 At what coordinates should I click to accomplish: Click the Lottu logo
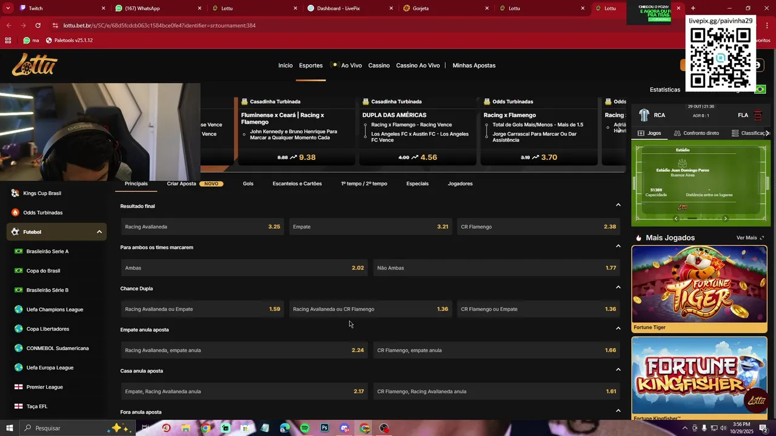tap(35, 65)
